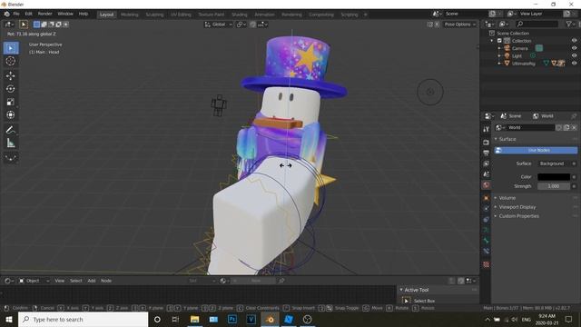Select the Breakdowner pose tool
Screen dimensions: 581x327
[x=11, y=158]
